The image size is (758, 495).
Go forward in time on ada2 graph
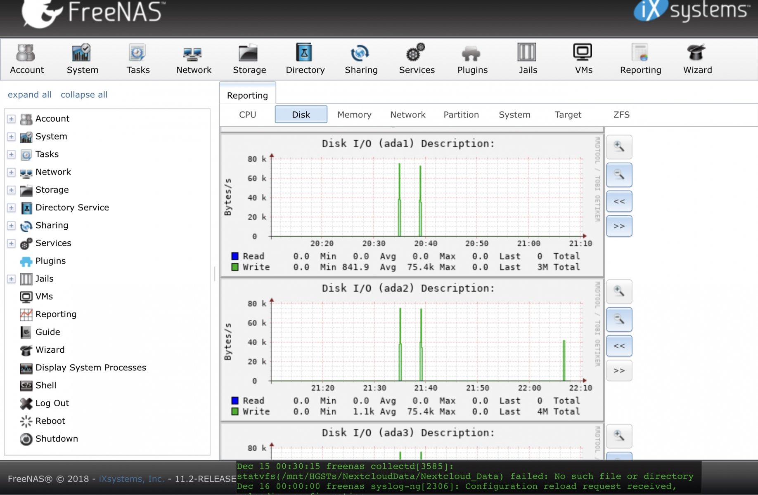(x=619, y=370)
